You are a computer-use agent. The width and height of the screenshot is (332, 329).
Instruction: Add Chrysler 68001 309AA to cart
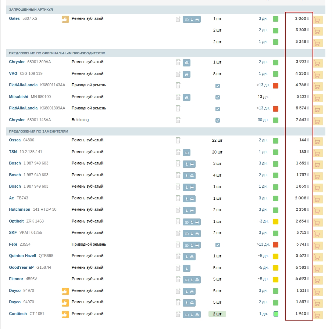(x=318, y=63)
